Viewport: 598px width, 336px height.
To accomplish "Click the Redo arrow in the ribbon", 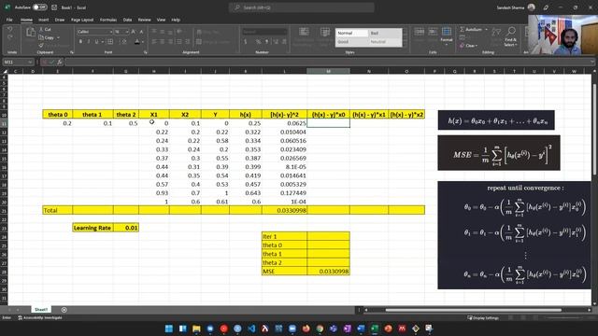I will [10, 37].
